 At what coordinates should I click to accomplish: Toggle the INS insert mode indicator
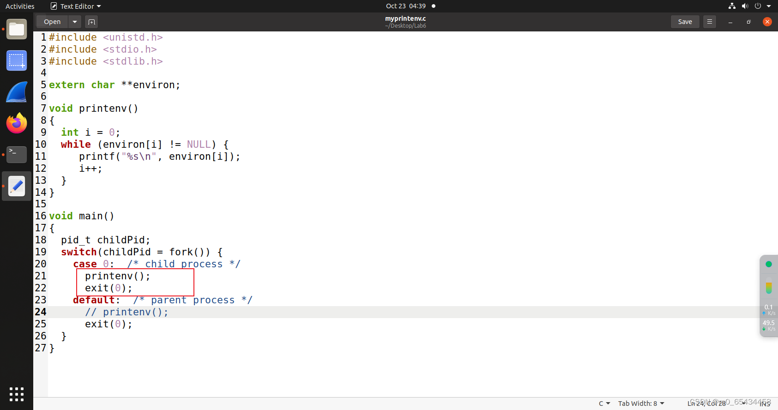pyautogui.click(x=765, y=404)
